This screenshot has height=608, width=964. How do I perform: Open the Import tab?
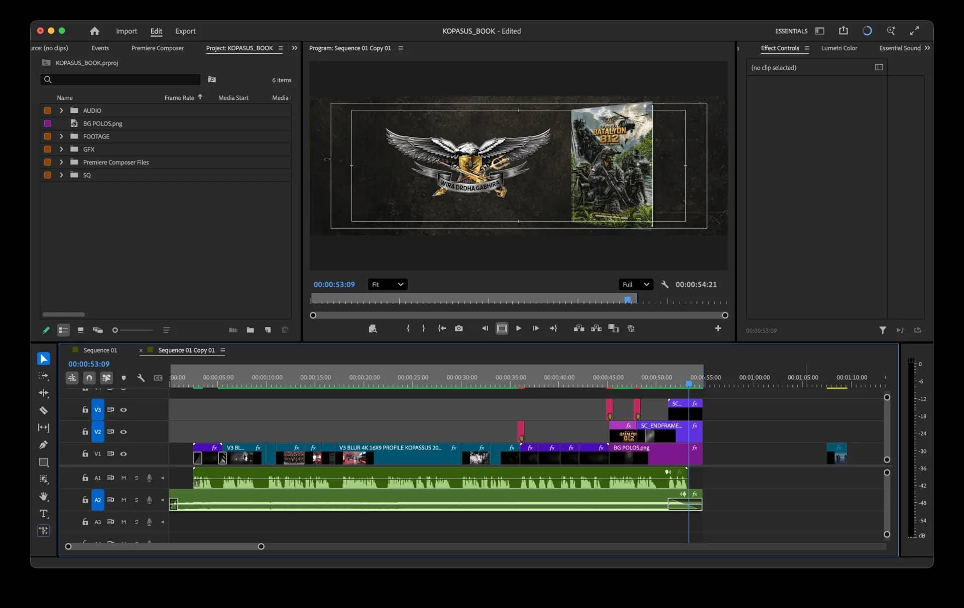[x=127, y=31]
